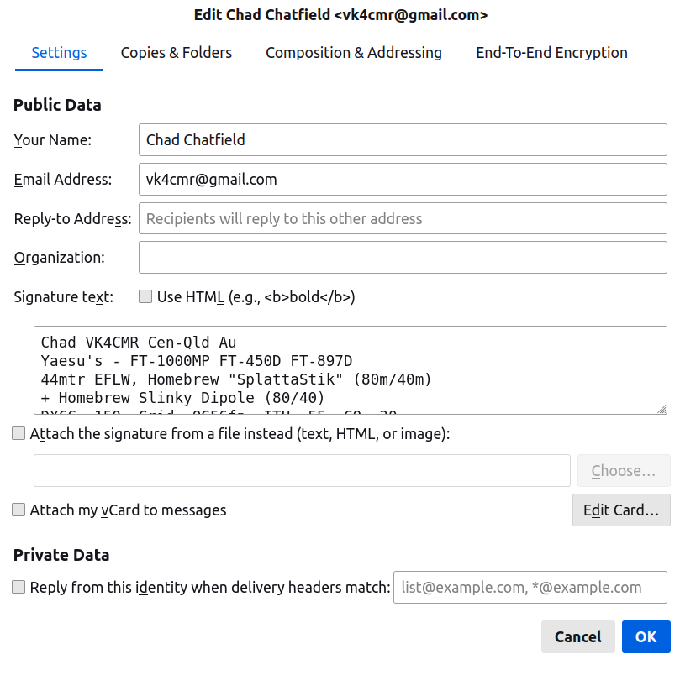Open the End-To-End Encryption tab
Screen dimensions: 680x675
pos(551,53)
